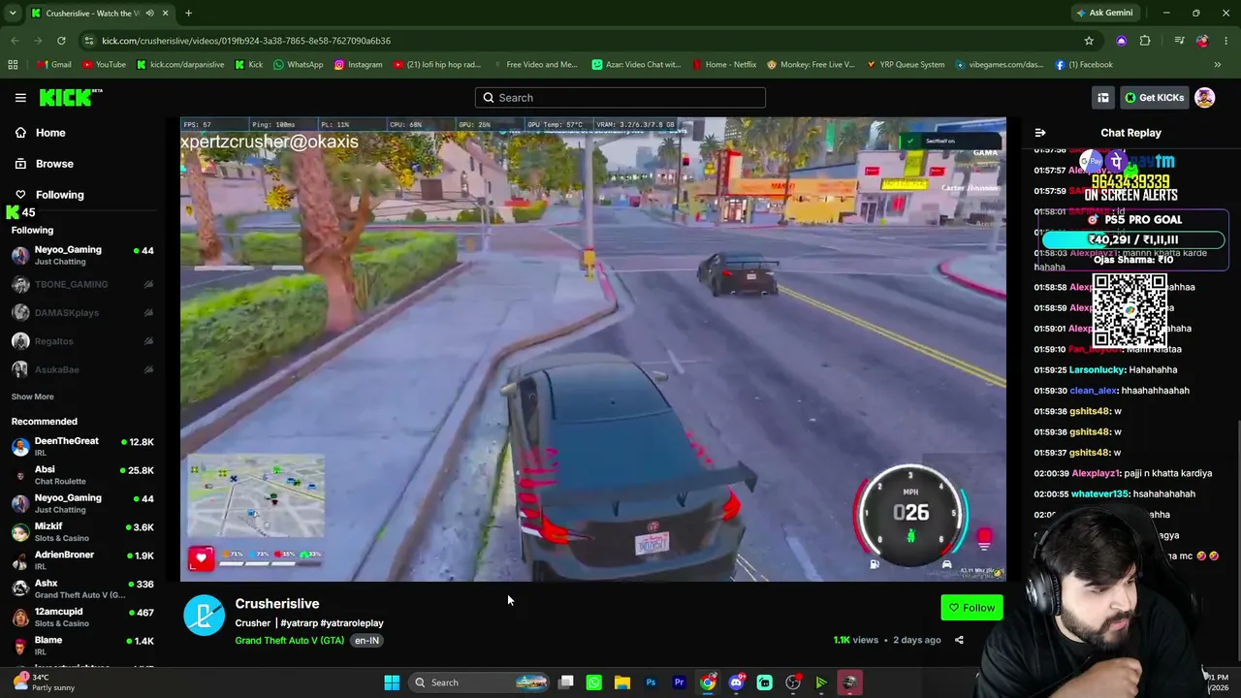Click the whatever135 chat username
This screenshot has width=1241, height=698.
1100,494
